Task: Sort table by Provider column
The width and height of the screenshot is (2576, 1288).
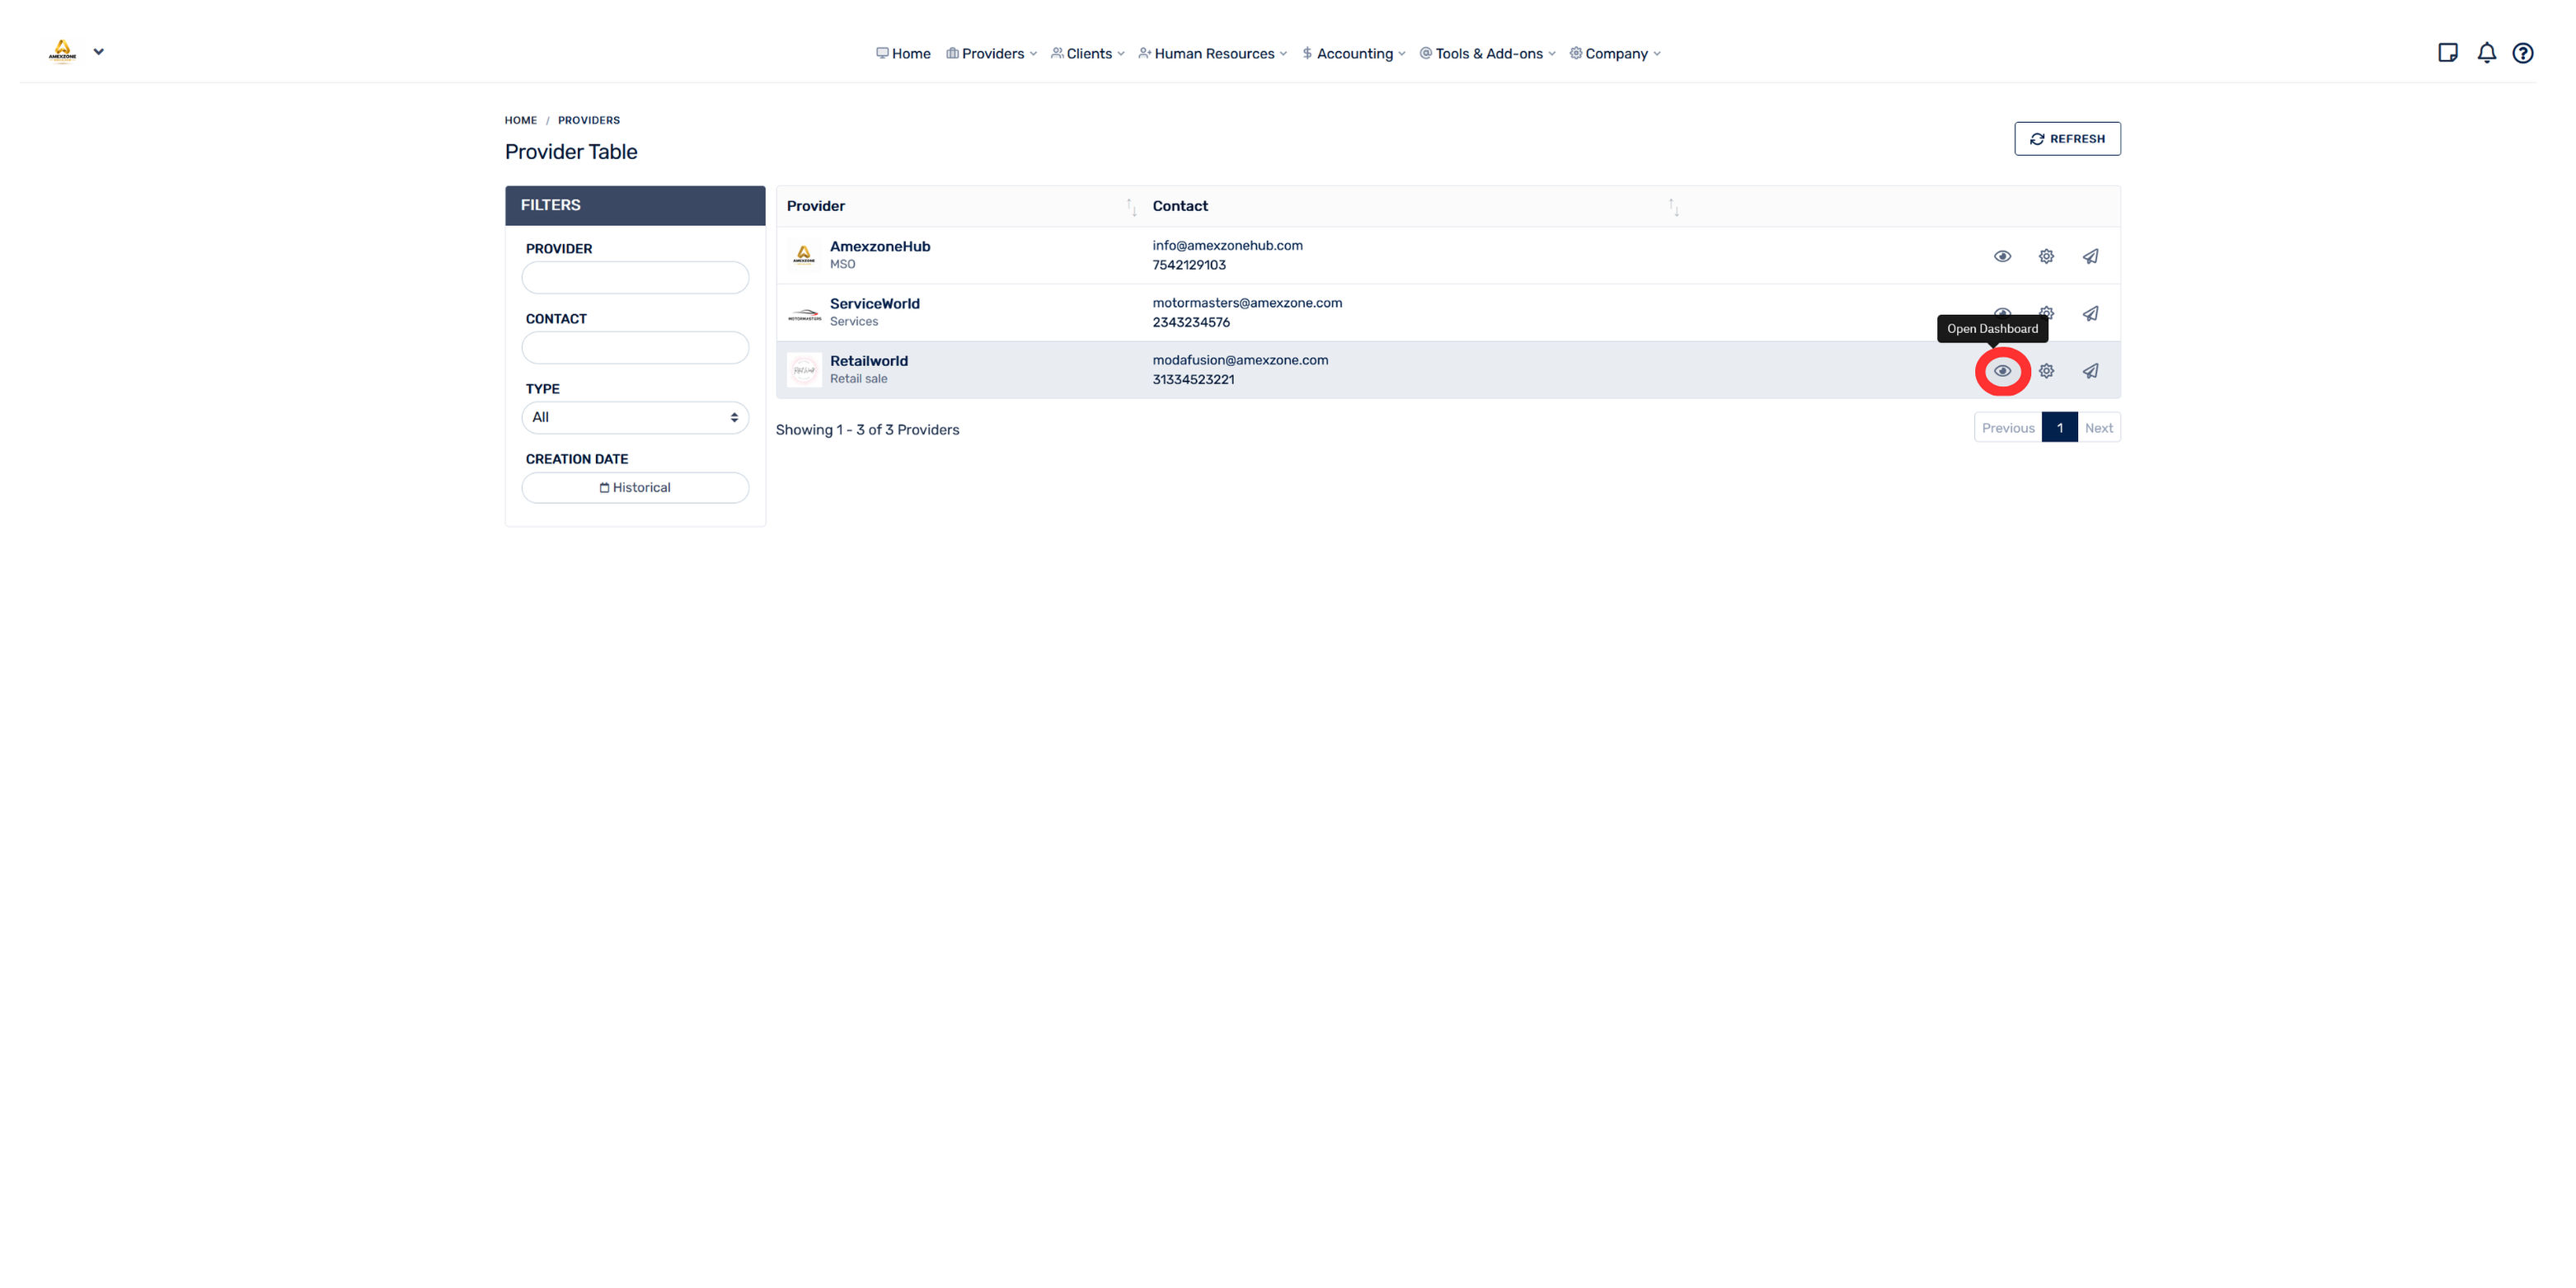Action: 1131,206
